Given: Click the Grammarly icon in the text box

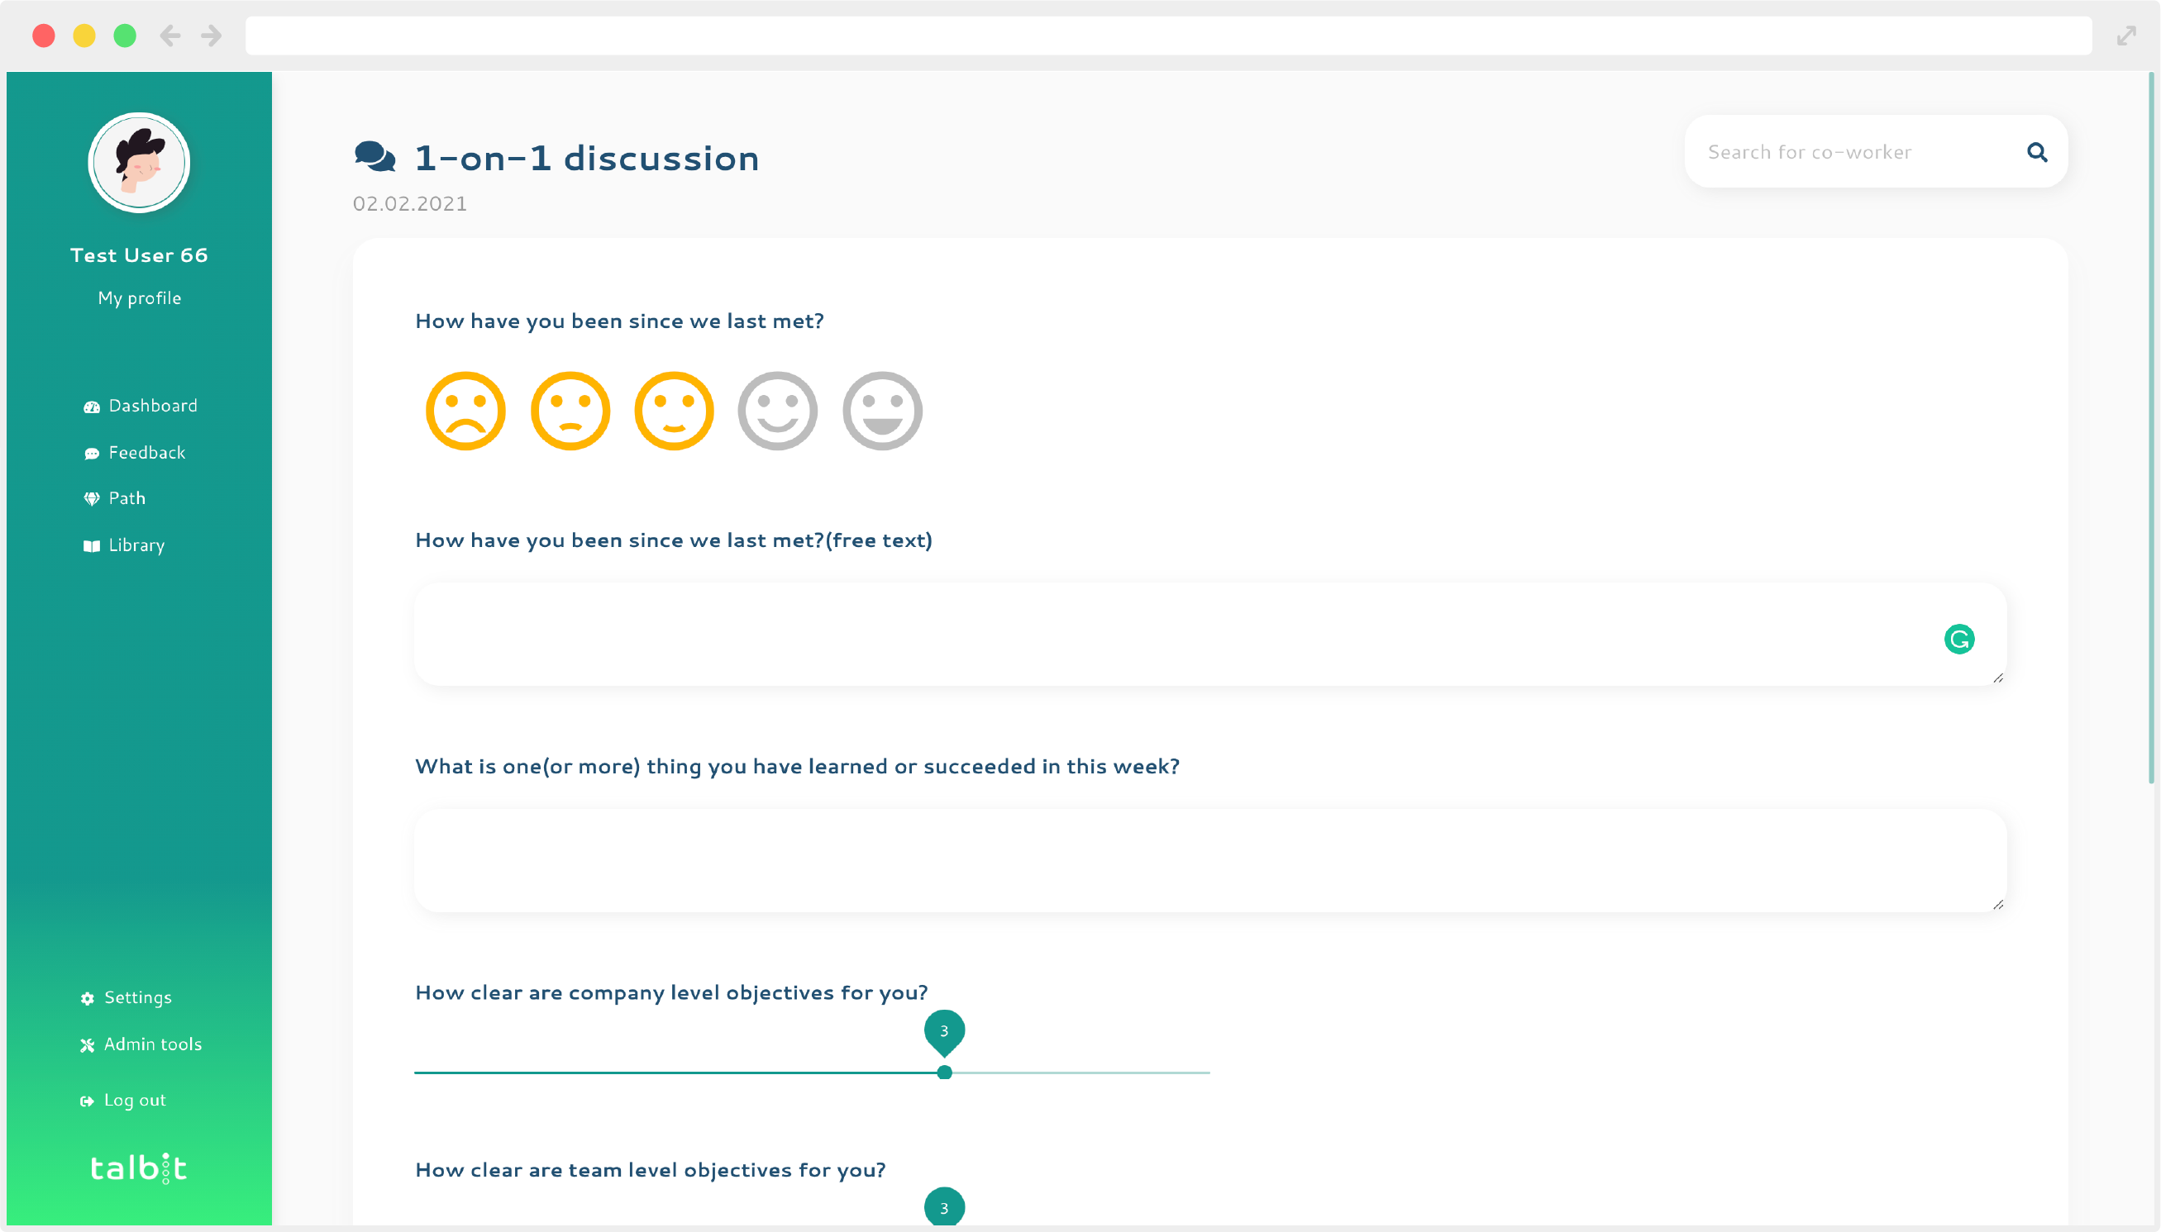Looking at the screenshot, I should 1958,639.
